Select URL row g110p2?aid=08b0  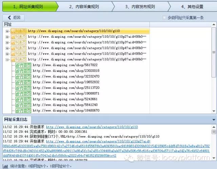[x=87, y=37]
